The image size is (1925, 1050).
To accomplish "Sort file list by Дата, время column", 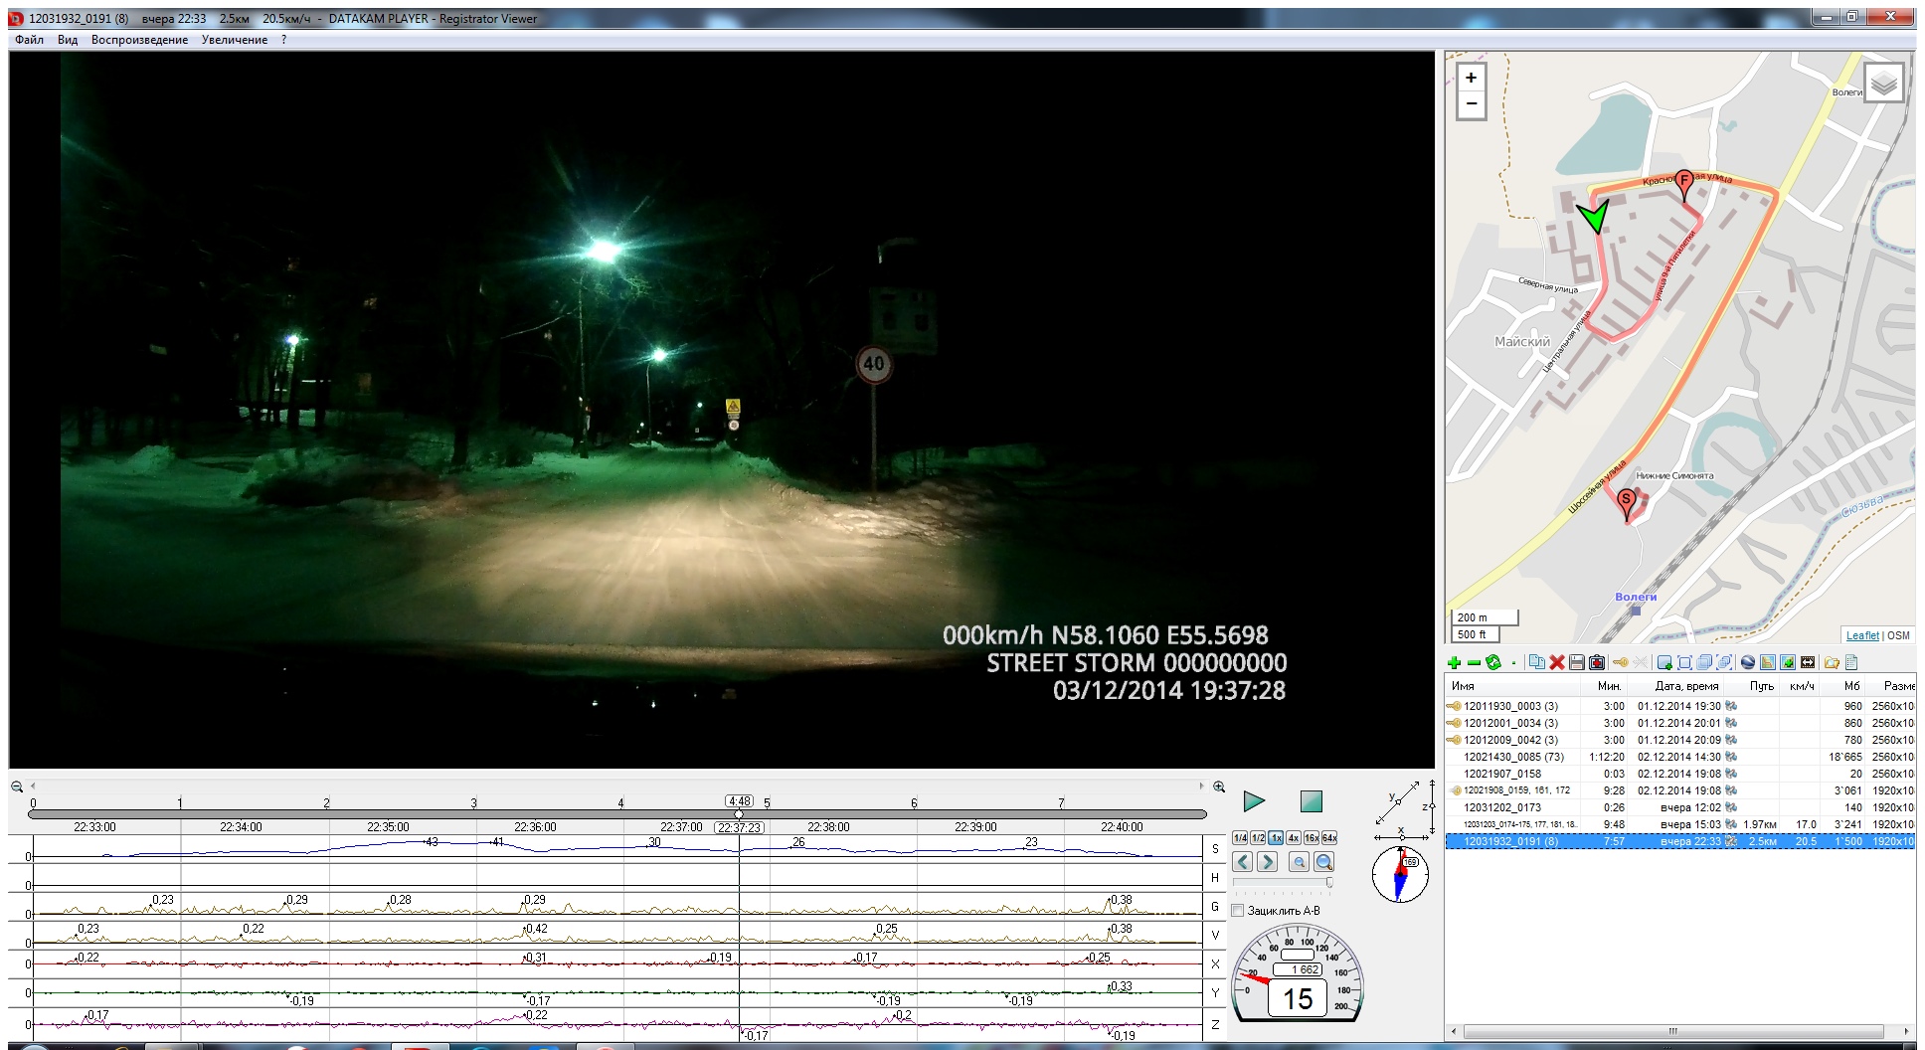I will [x=1686, y=686].
